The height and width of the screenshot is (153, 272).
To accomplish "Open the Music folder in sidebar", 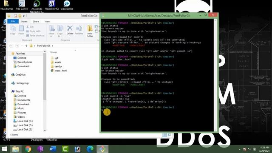I will point(19,108).
